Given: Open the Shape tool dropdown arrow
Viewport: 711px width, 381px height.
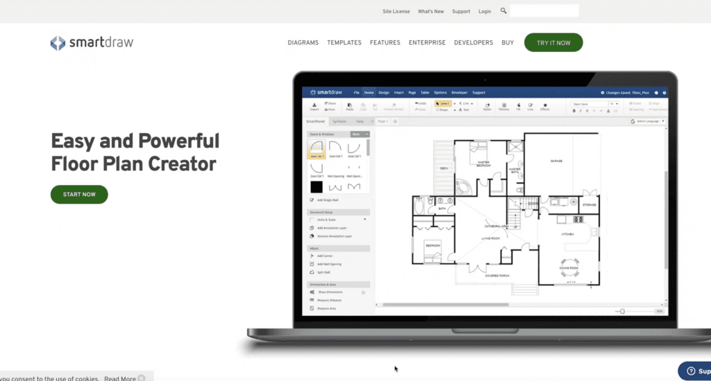Looking at the screenshot, I should [455, 110].
